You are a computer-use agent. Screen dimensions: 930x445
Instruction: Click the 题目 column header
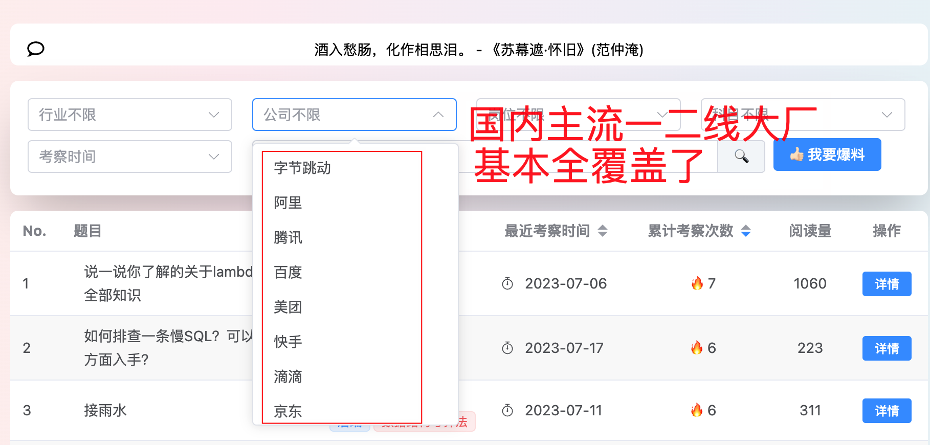[x=87, y=231]
